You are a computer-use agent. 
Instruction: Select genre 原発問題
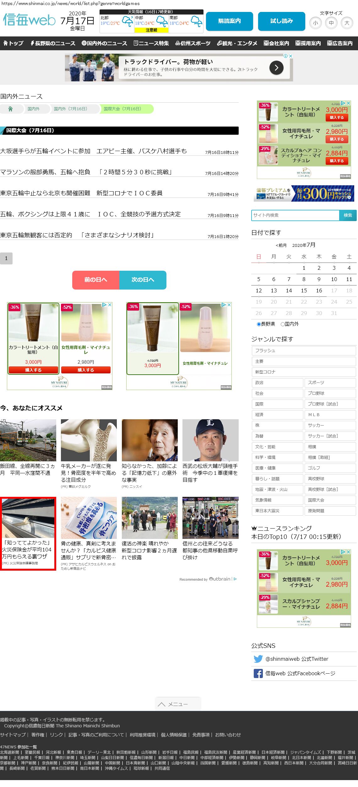click(330, 511)
